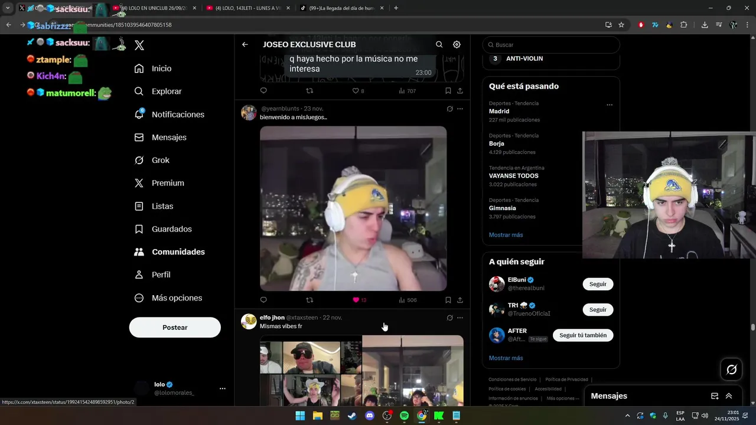Switch to La llegada del día tab
Viewport: 756px width, 425px height.
click(341, 8)
